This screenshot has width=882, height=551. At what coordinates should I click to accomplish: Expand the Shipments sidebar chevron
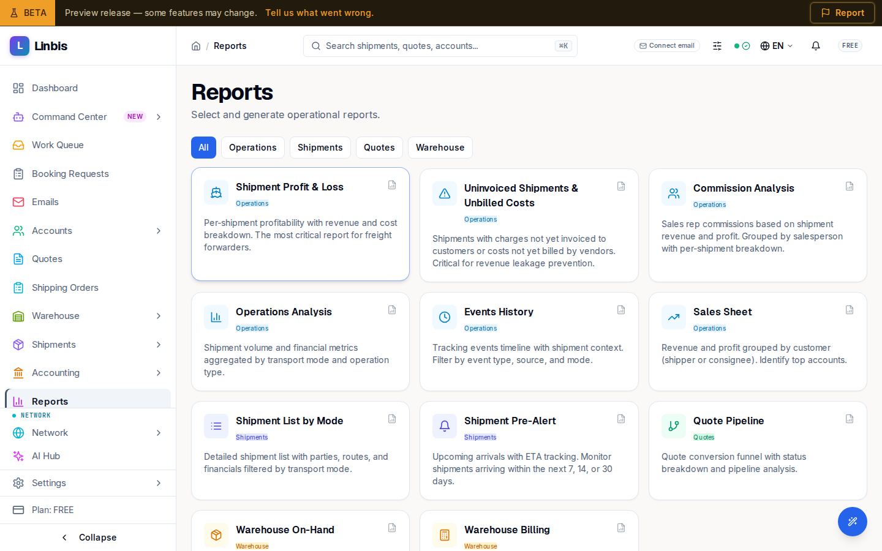159,345
